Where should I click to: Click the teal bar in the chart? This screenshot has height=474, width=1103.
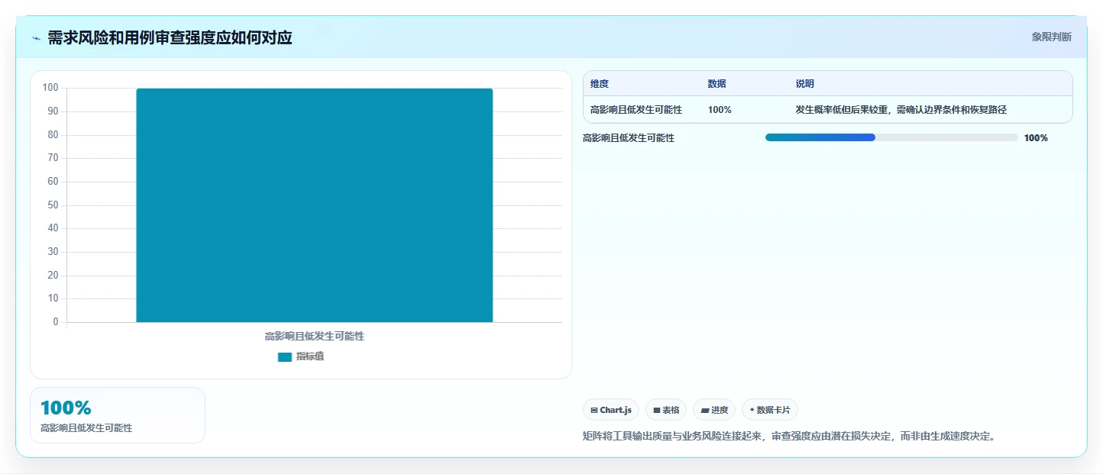314,205
